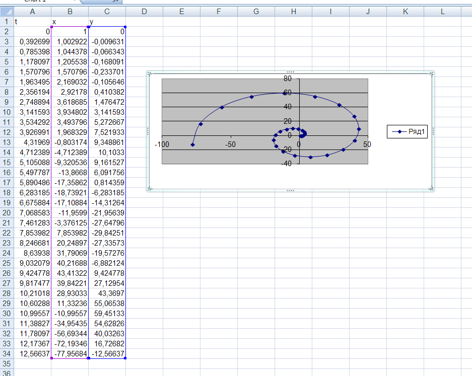Select column K header
Image resolution: width=472 pixels, height=376 pixels.
point(406,12)
